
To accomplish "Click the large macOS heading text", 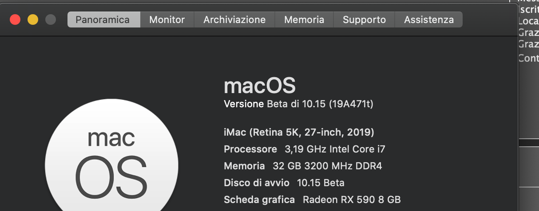I will coord(260,86).
